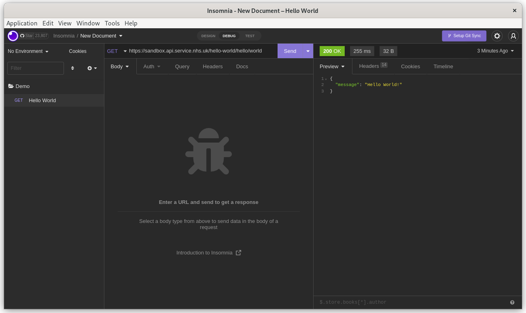
Task: Open the 3 Minutes Ago history dropdown
Action: 496,51
